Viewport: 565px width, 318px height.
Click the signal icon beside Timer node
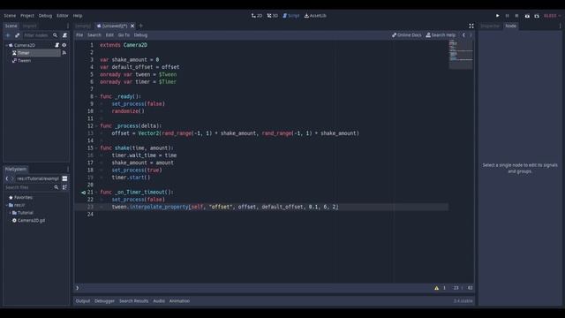coord(64,53)
